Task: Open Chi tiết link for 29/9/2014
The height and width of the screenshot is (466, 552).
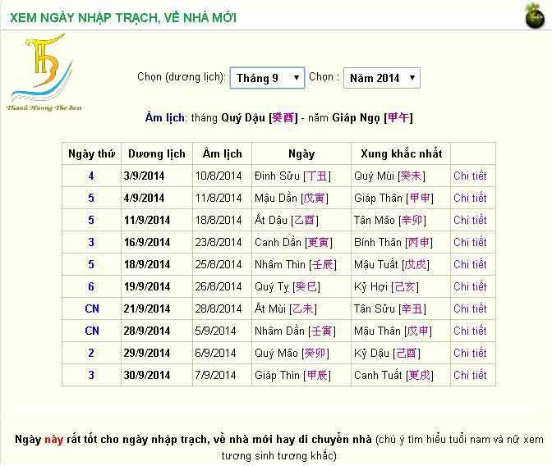Action: (470, 353)
